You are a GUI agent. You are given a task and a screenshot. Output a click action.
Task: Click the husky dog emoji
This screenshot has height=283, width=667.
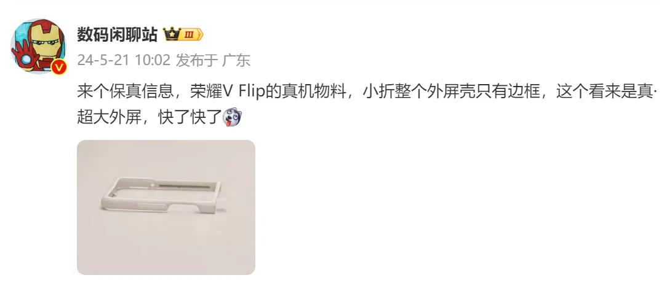[232, 116]
